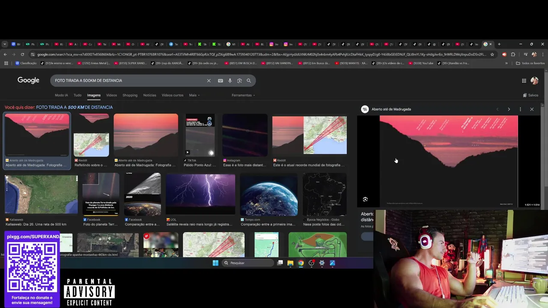The image size is (548, 308).
Task: Open Windows Start menu
Action: [x=215, y=263]
